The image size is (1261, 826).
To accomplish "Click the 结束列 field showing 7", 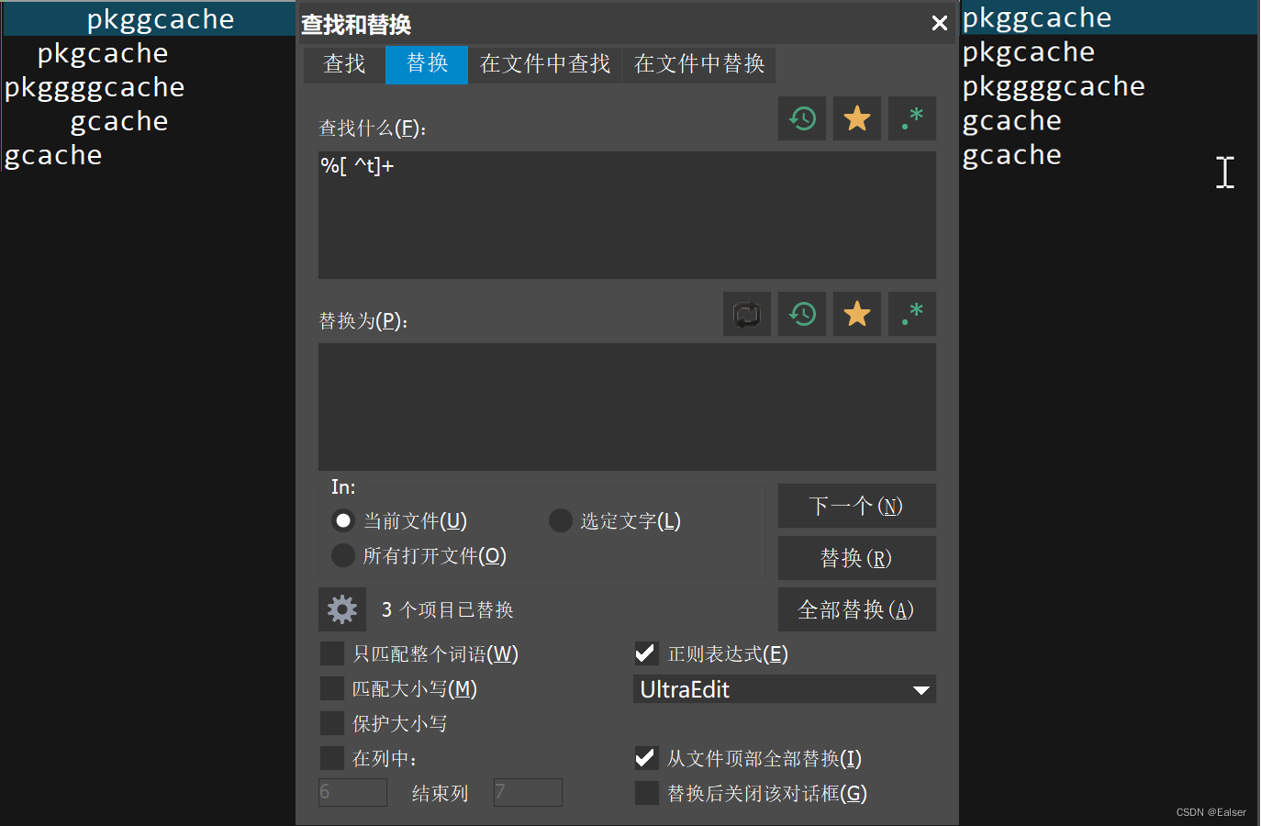I will click(x=528, y=792).
